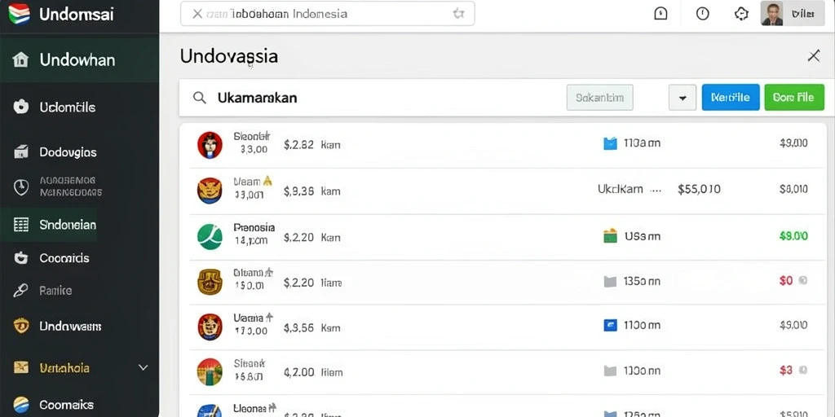835x417 pixels.
Task: Click the magnifier icon beside Ukamarakan
Action: tap(199, 98)
